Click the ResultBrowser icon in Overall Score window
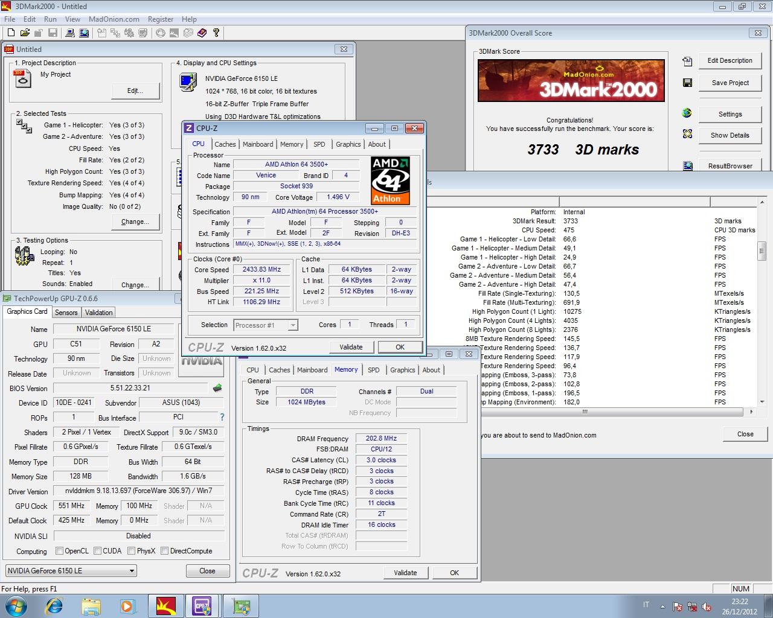 (x=687, y=165)
